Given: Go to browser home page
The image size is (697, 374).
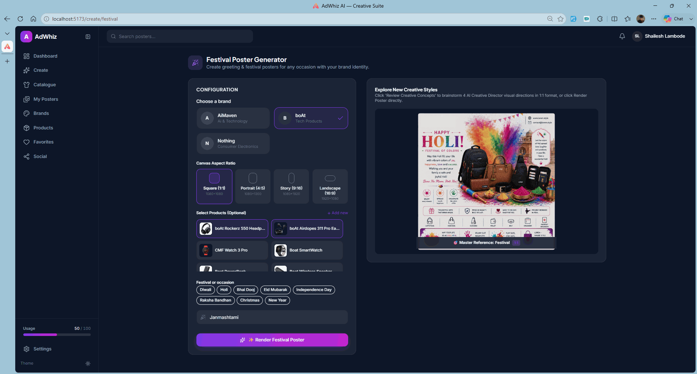Looking at the screenshot, I should click(x=33, y=19).
